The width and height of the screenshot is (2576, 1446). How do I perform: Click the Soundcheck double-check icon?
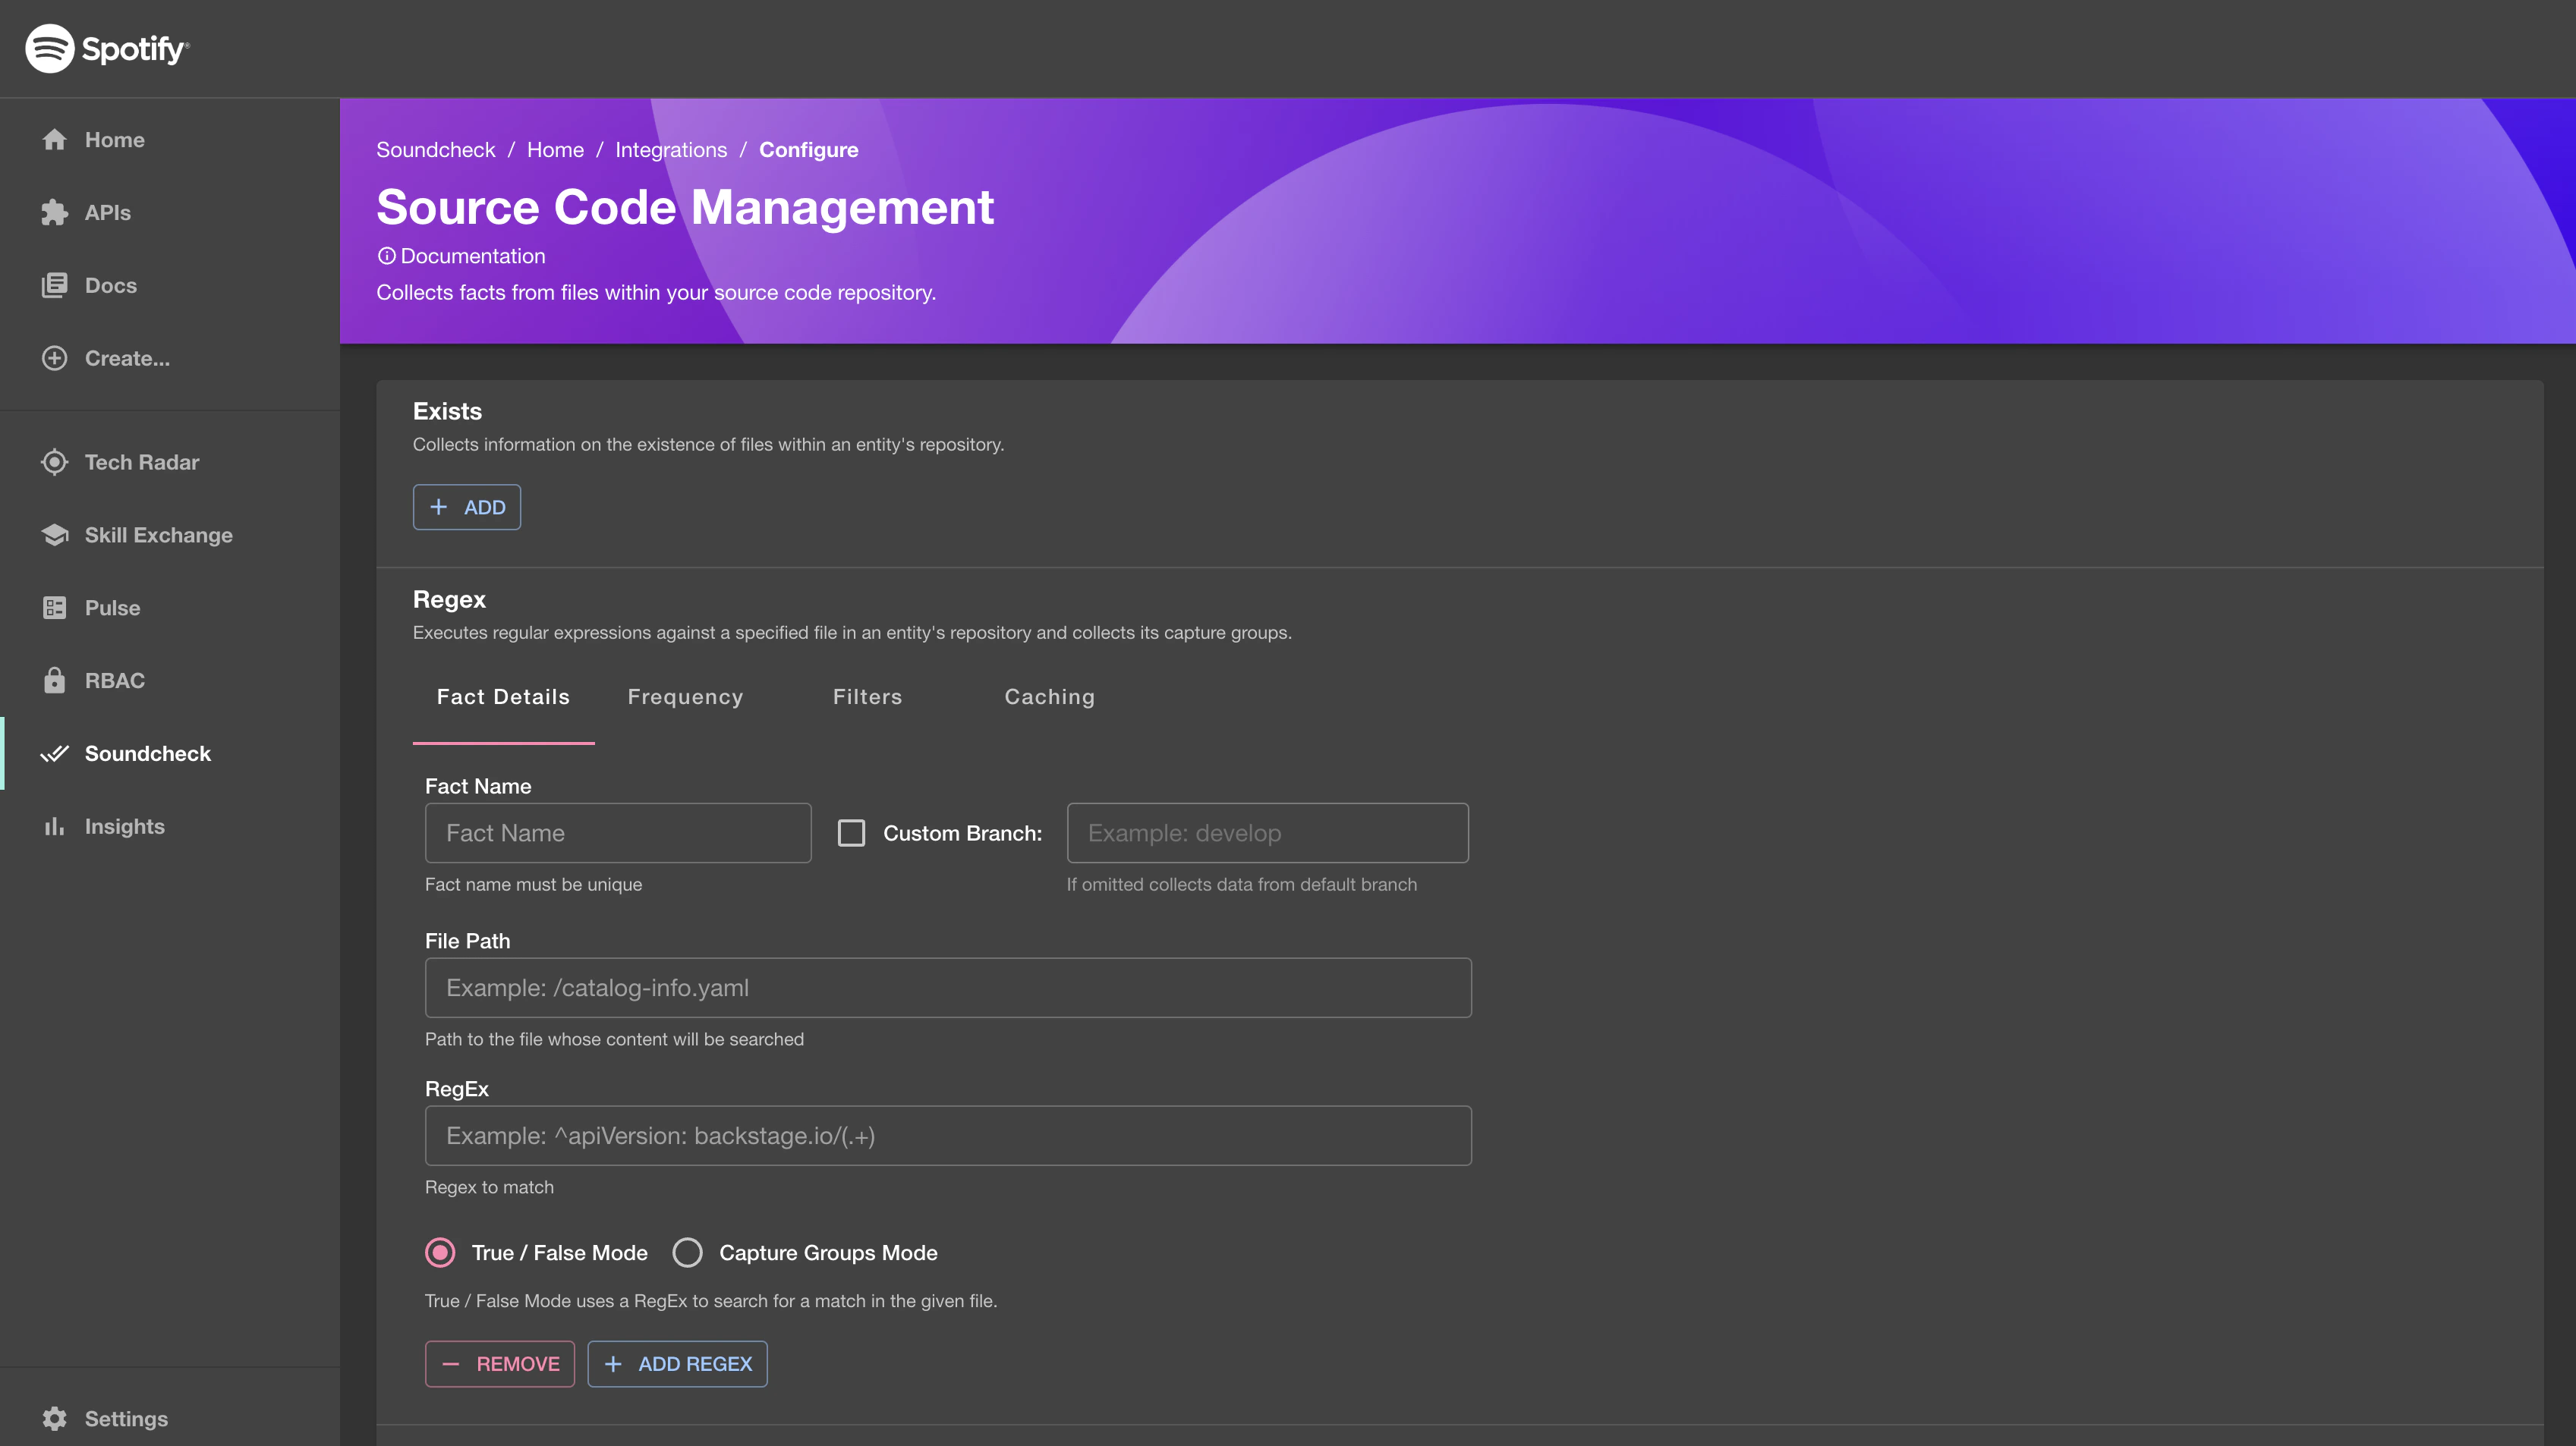tap(54, 753)
